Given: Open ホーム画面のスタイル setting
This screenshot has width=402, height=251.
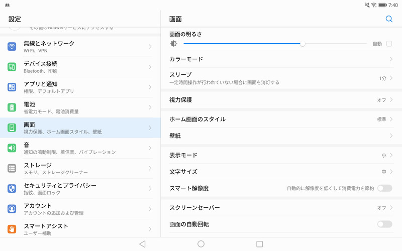Looking at the screenshot, I should click(x=281, y=119).
